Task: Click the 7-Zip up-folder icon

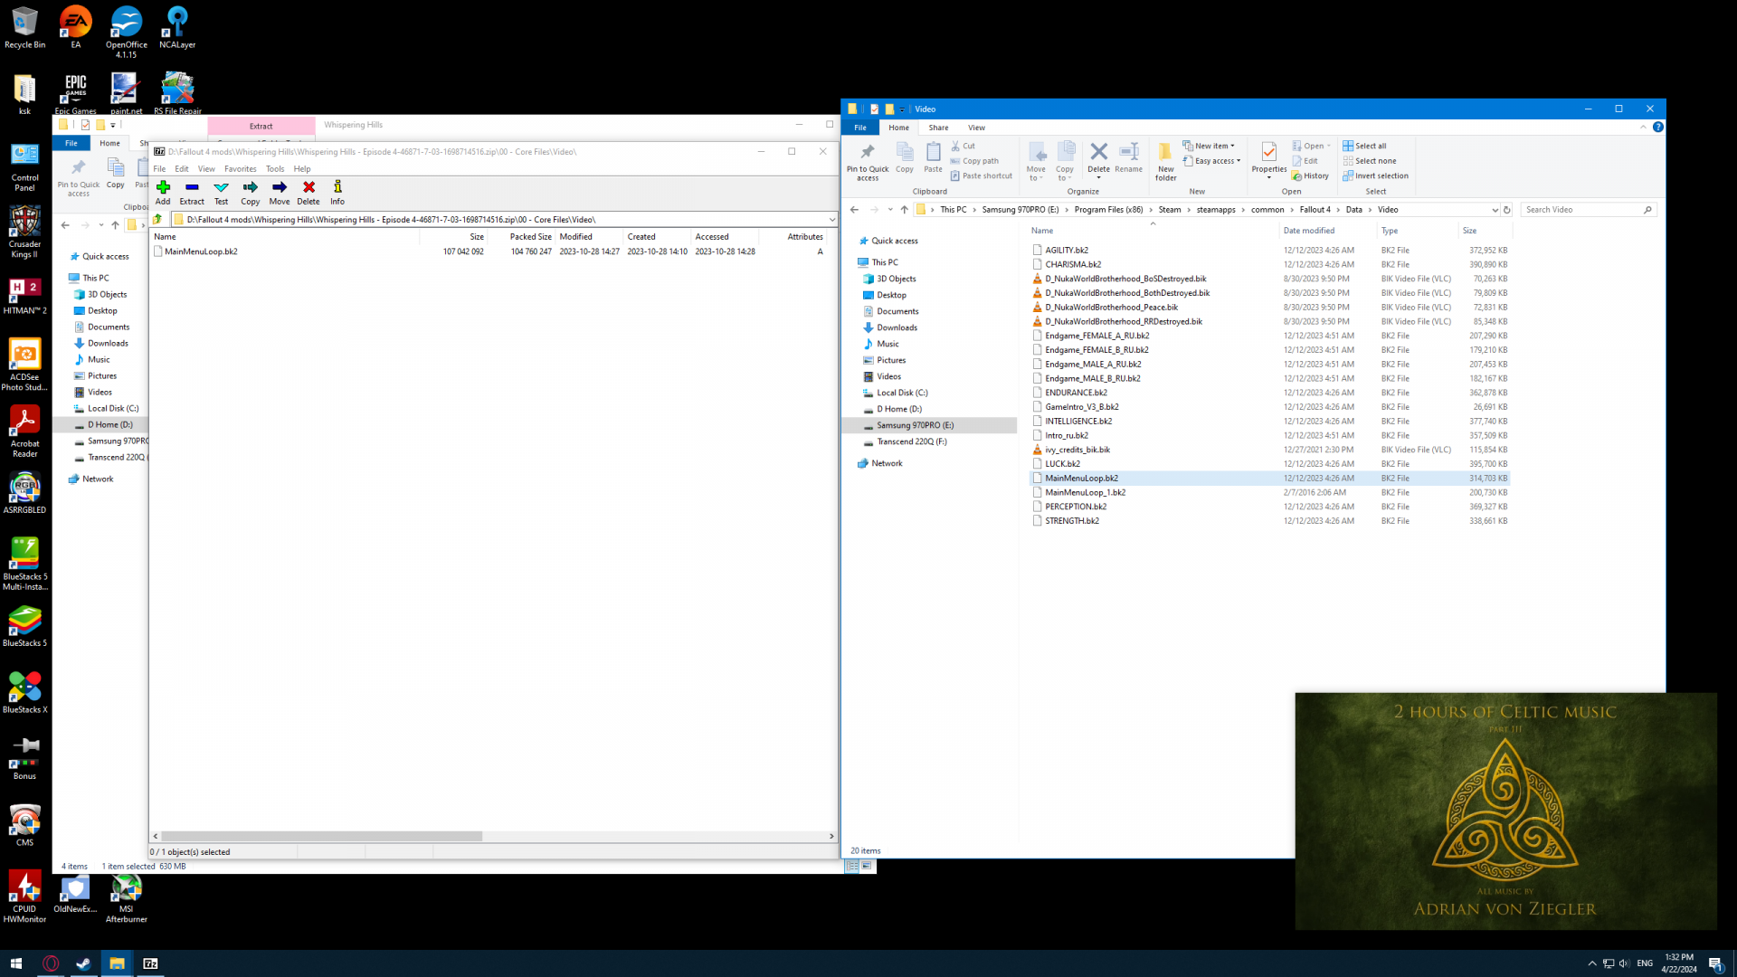Action: (158, 219)
